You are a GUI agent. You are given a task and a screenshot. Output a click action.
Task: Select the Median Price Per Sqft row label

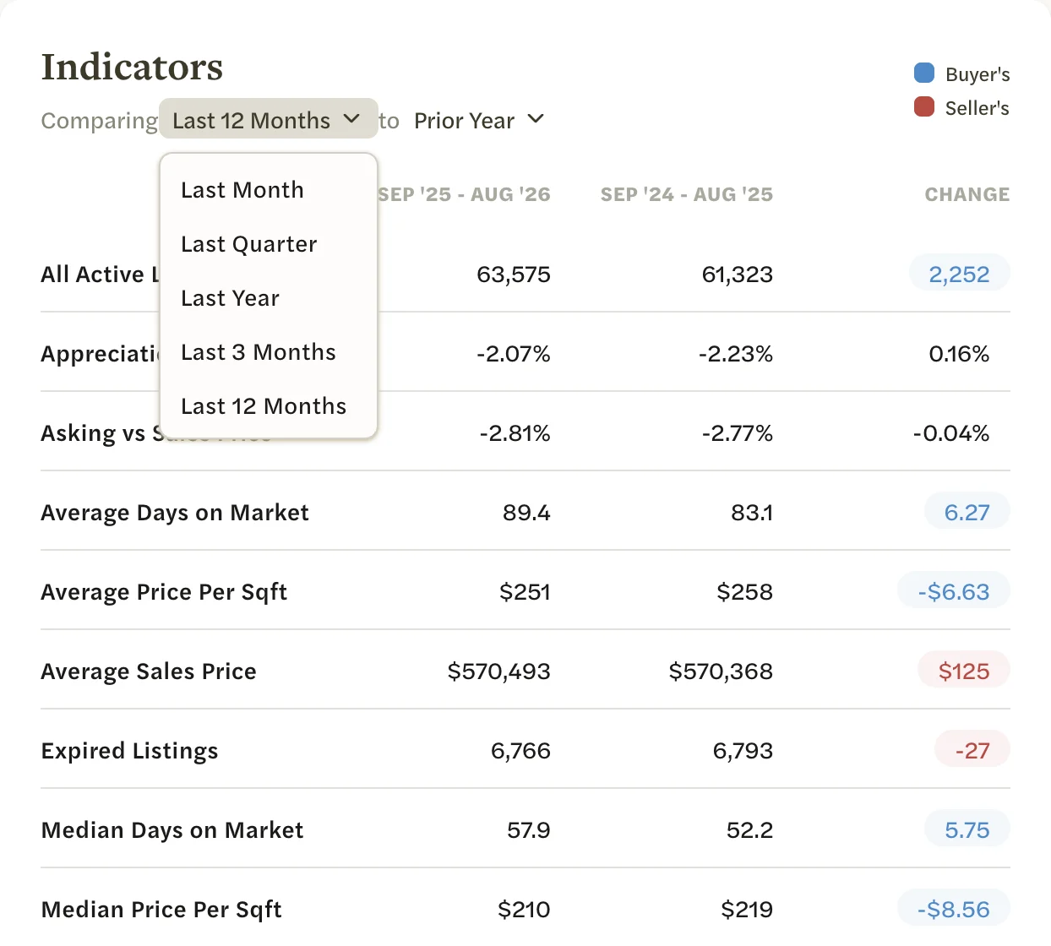161,910
